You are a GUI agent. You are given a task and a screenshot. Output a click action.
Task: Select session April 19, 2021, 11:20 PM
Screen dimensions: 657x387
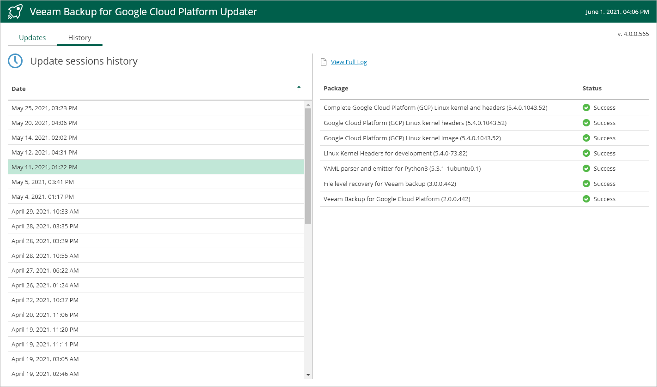156,329
